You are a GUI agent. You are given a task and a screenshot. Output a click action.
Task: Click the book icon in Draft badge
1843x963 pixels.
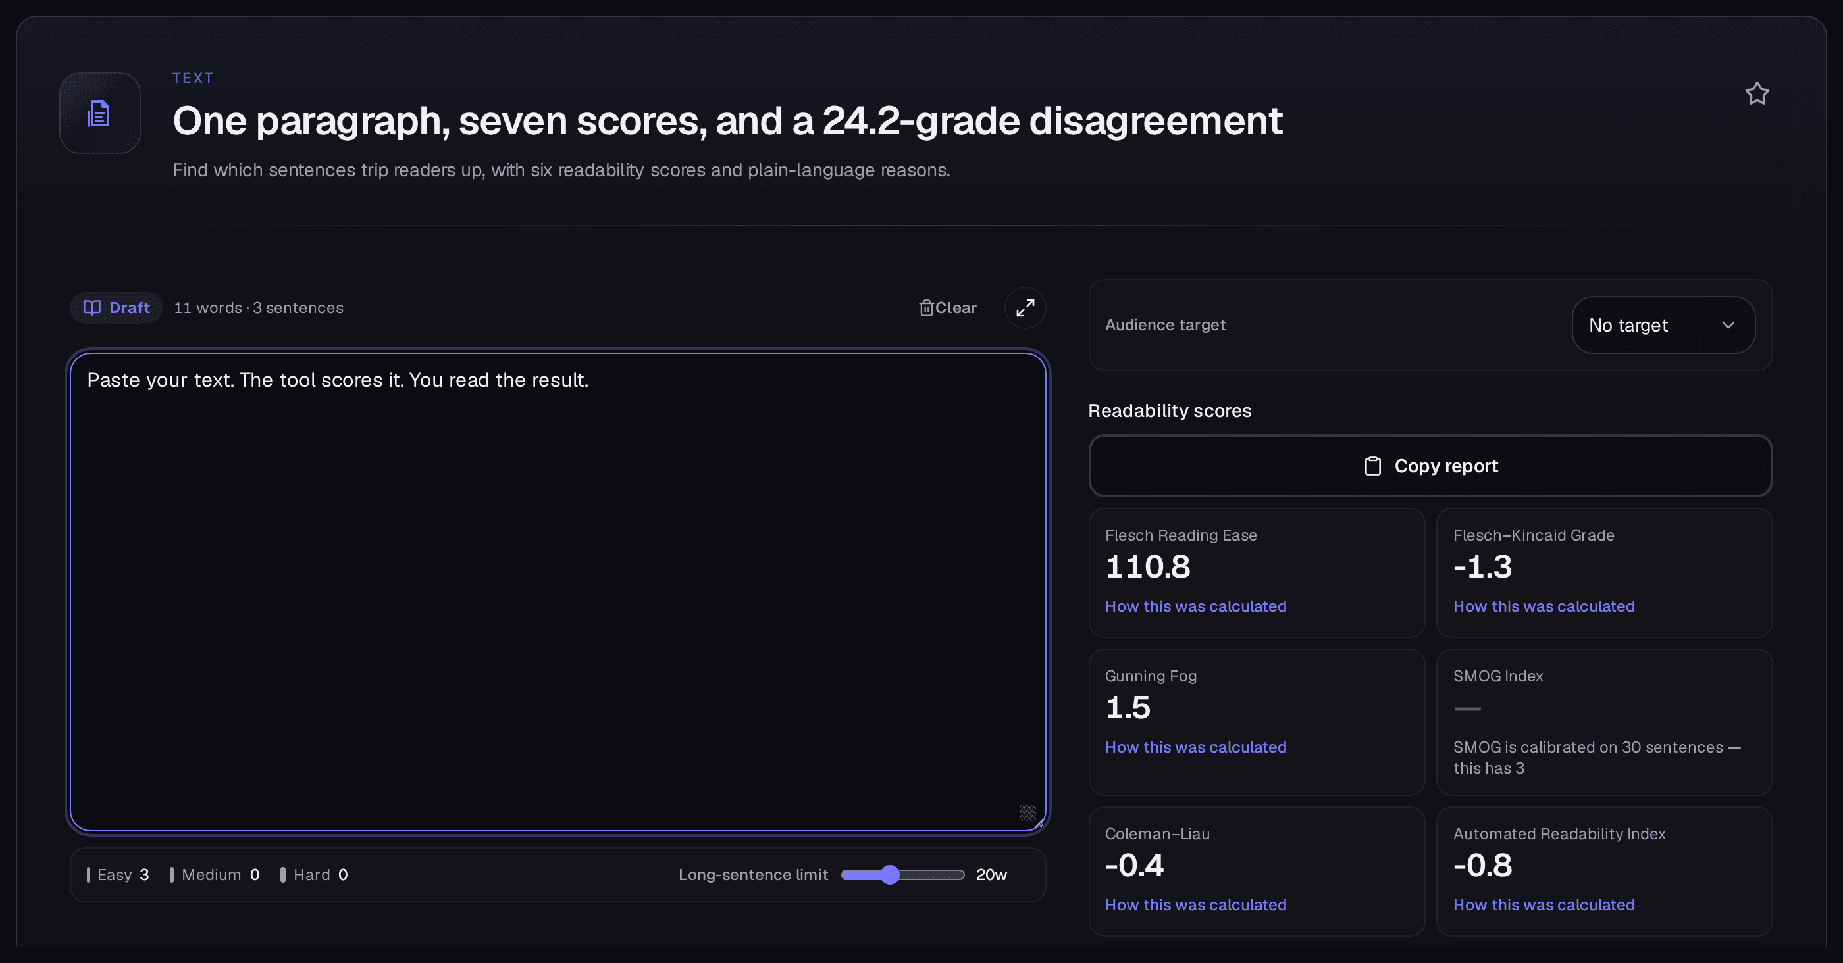point(92,307)
